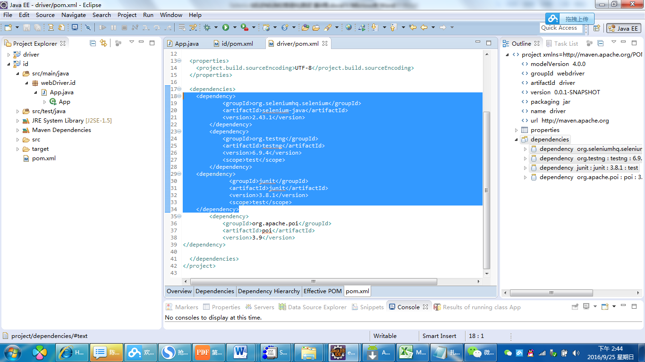Toggle Link with Editor in Project Explorer

coord(103,43)
